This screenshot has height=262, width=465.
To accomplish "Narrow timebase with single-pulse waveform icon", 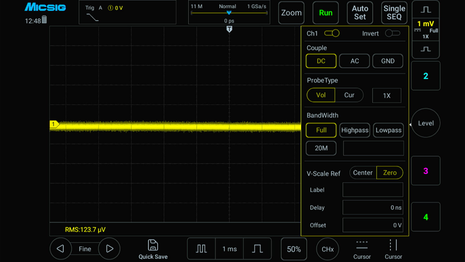I will (x=257, y=249).
